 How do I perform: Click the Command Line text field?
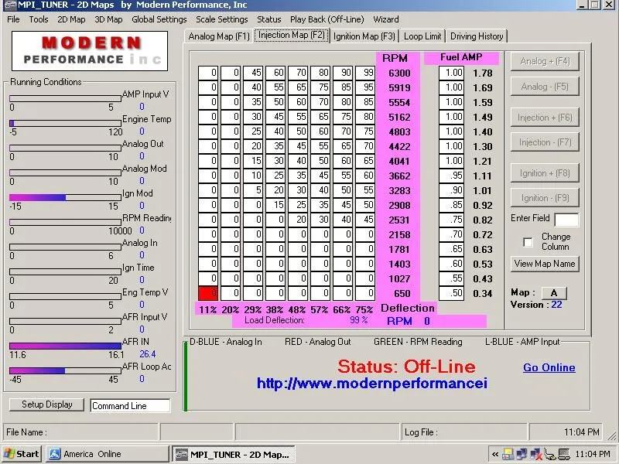tap(130, 406)
